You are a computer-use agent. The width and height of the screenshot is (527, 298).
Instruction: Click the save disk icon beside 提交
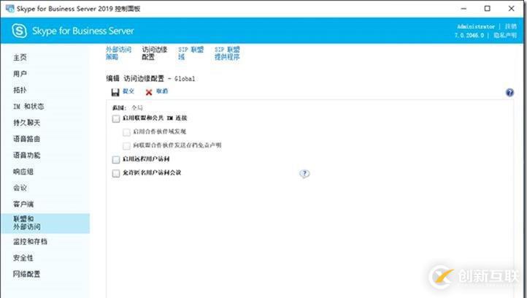[115, 92]
